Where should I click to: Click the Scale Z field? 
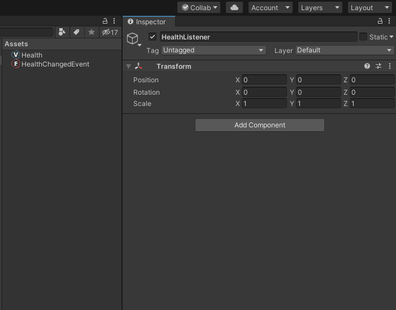(x=372, y=103)
